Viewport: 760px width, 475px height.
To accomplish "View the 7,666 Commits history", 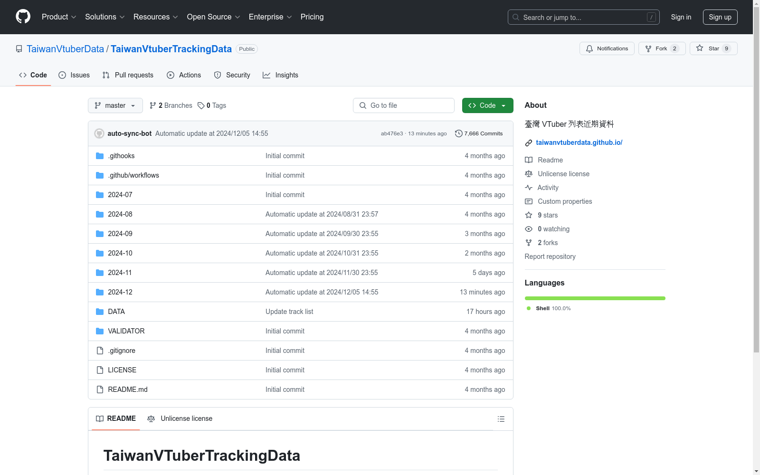I will [x=479, y=133].
